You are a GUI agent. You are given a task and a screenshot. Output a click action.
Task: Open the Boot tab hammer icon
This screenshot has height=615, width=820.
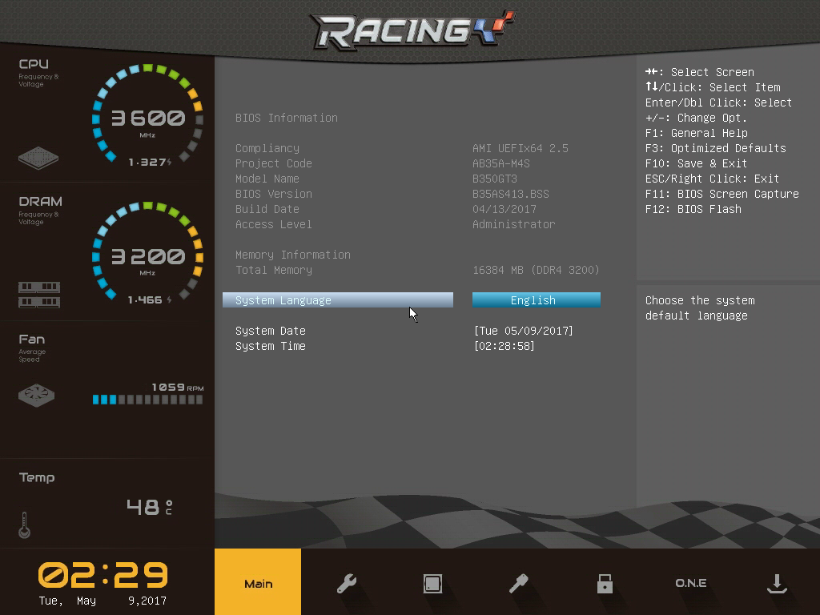(518, 584)
